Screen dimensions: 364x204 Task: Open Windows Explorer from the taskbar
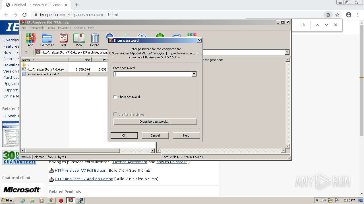[32, 200]
